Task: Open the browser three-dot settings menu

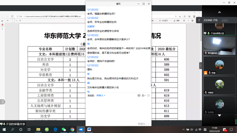Action: [199, 16]
